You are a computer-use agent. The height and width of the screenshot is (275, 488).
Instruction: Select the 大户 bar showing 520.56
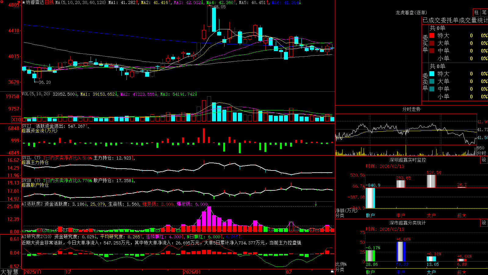pos(431,181)
